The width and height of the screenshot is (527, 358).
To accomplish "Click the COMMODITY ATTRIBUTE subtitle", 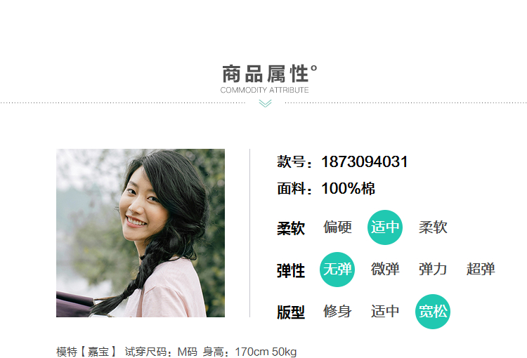I will (264, 90).
